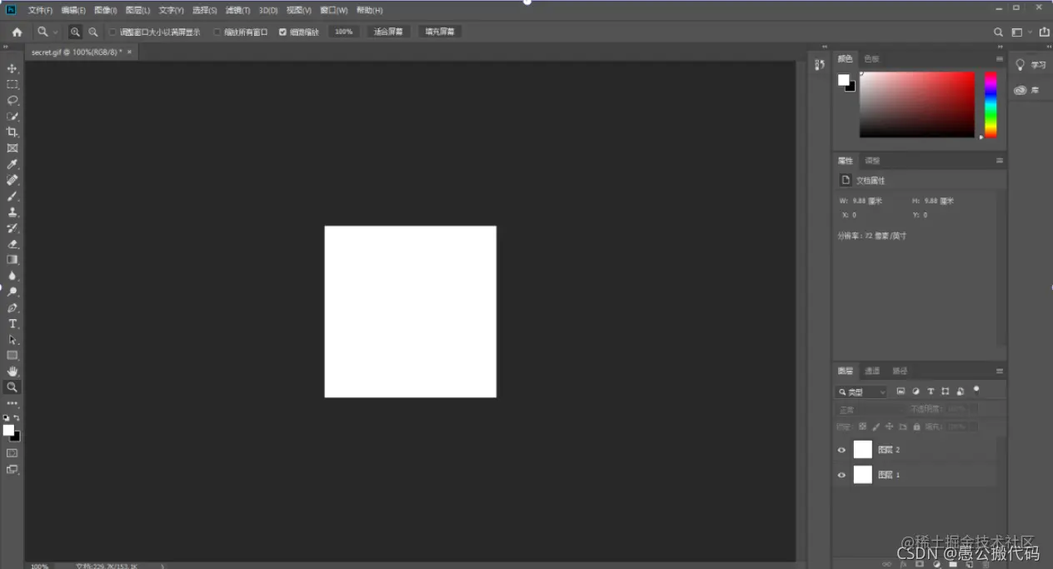This screenshot has height=569, width=1053.
Task: Click the red color picker field
Action: [x=917, y=105]
